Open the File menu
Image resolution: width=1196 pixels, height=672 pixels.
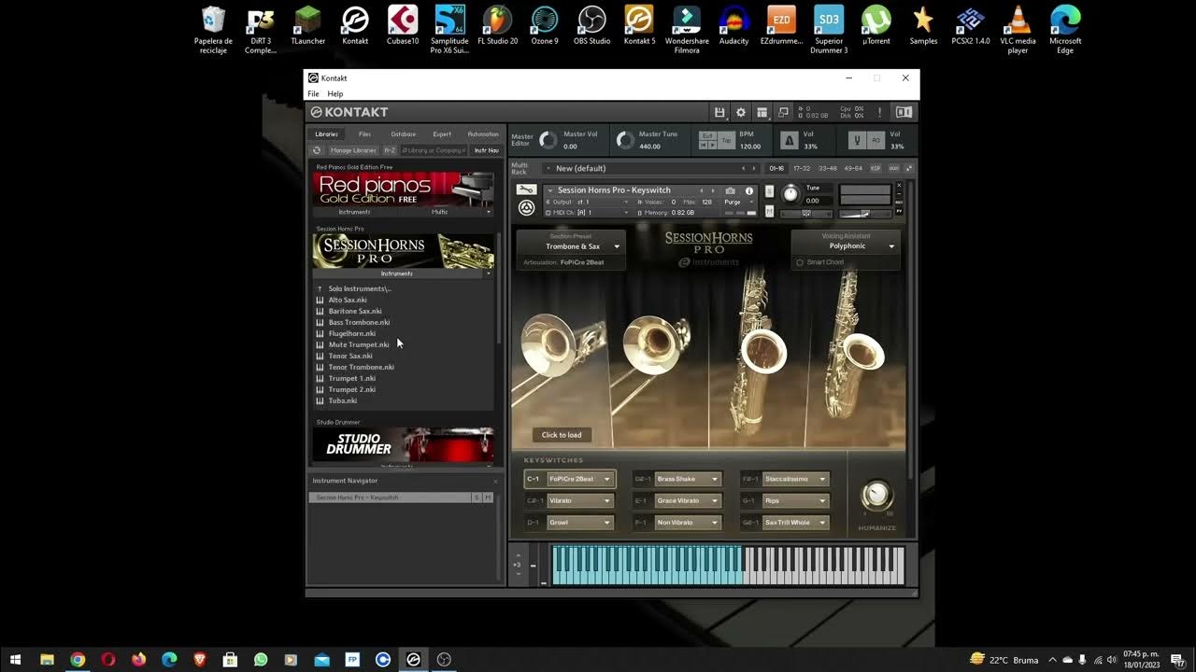(x=313, y=93)
